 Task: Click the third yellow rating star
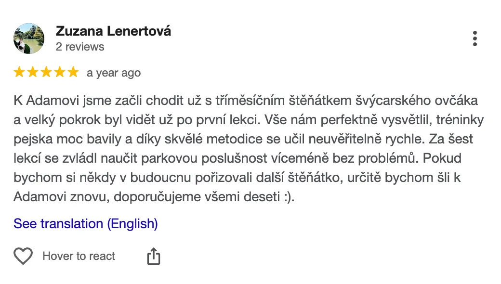click(46, 73)
